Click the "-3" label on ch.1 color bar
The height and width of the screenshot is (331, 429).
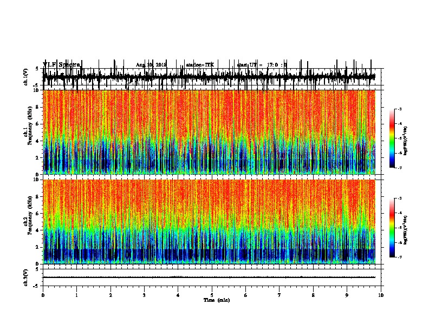tap(399, 109)
